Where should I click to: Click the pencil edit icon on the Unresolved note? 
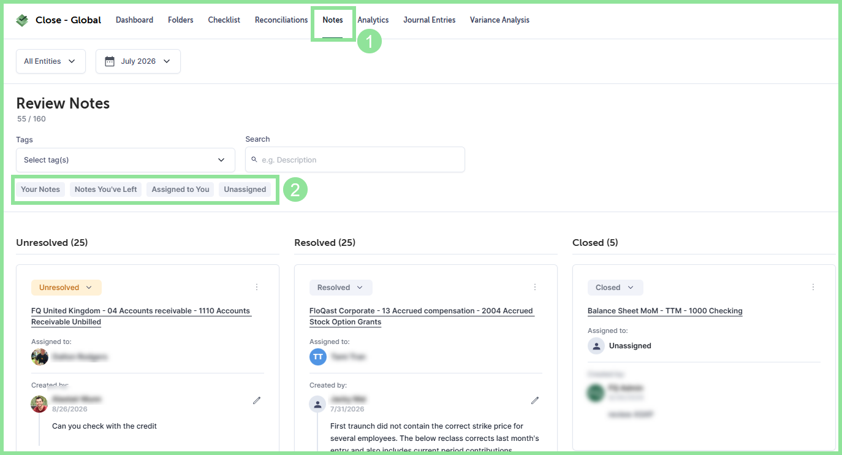click(x=257, y=400)
